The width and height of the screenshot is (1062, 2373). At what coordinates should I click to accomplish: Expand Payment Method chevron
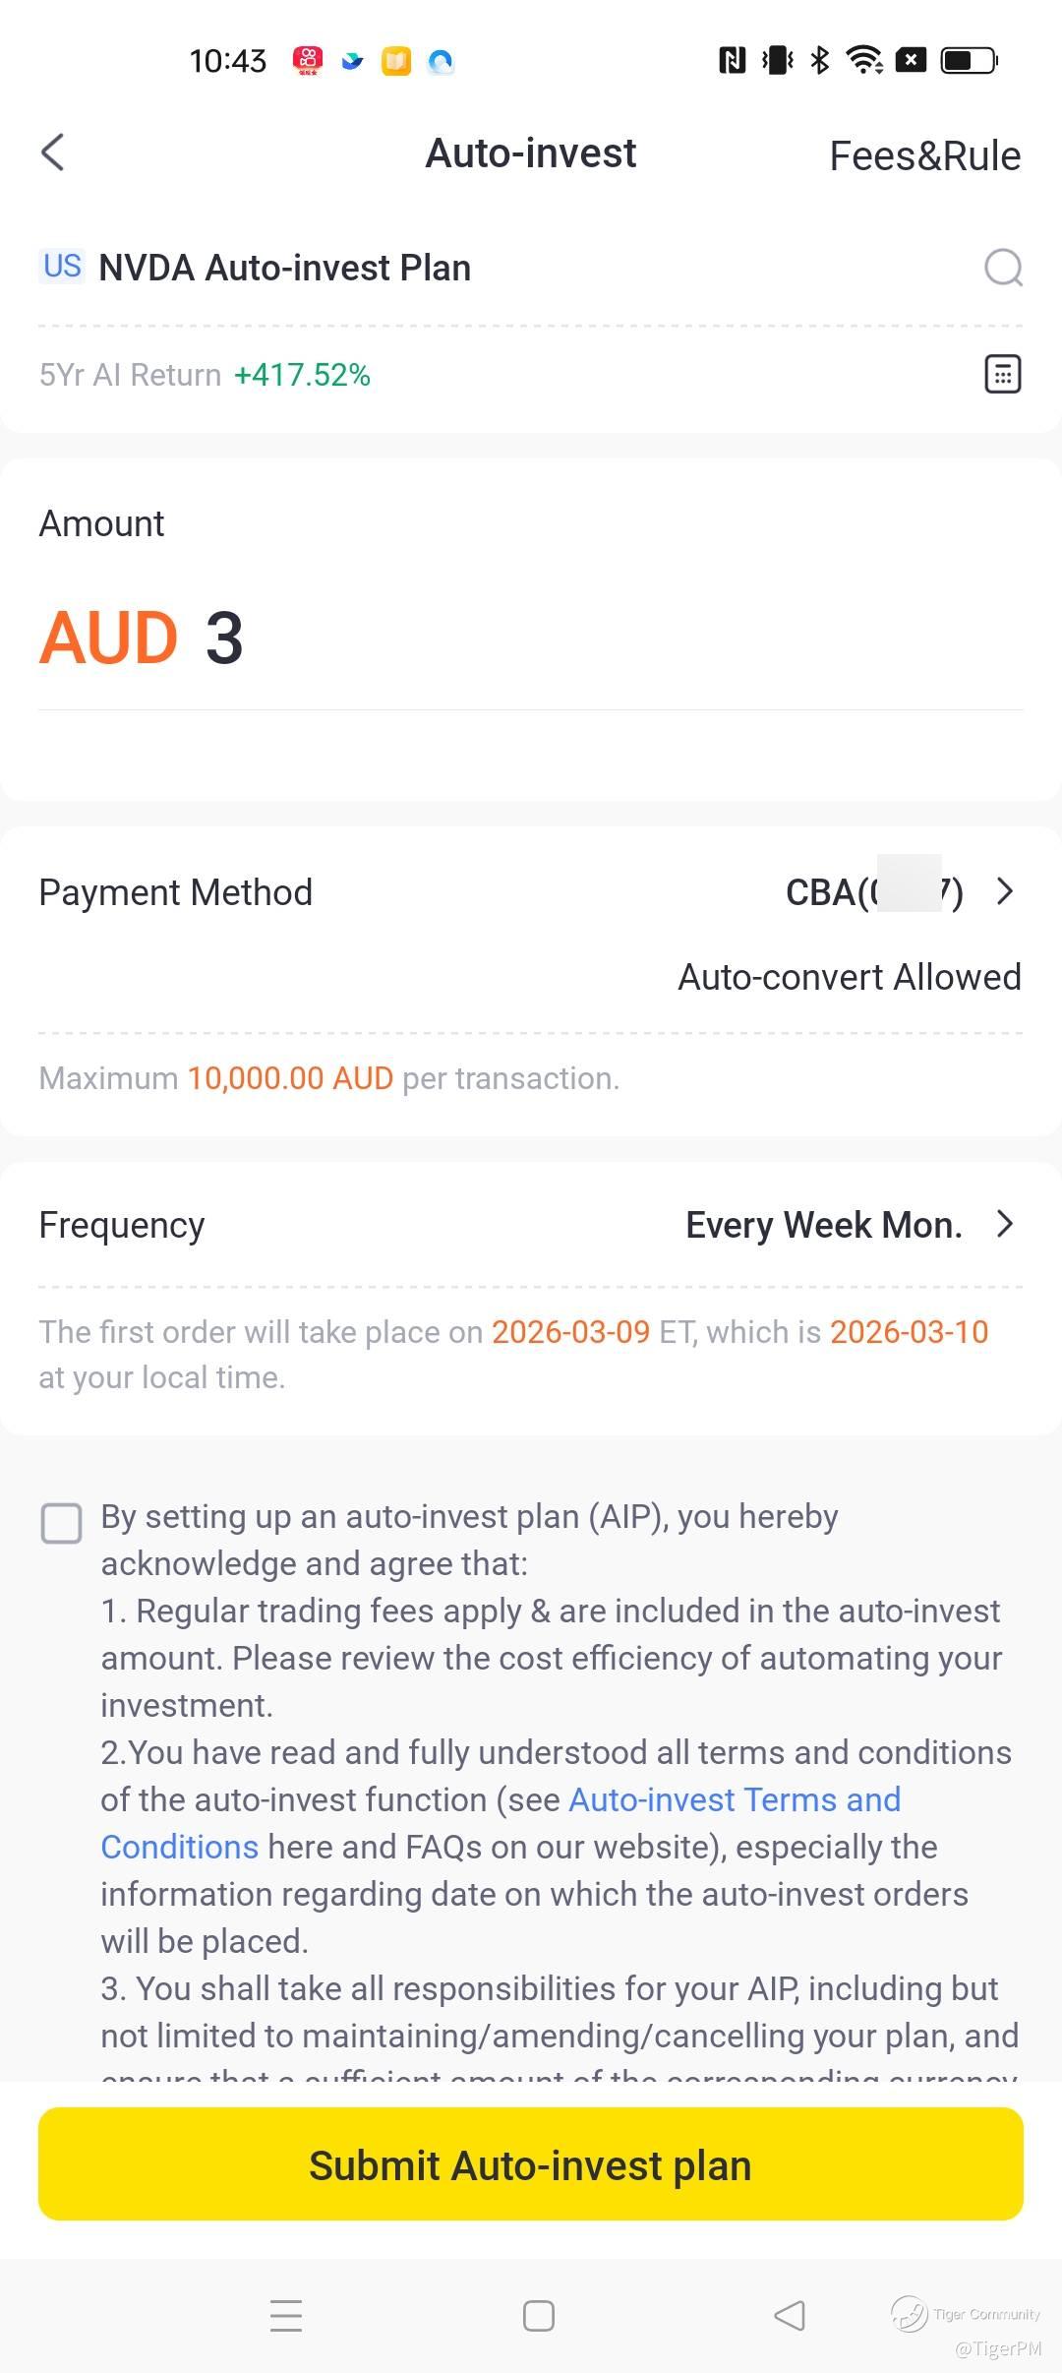click(x=1004, y=891)
